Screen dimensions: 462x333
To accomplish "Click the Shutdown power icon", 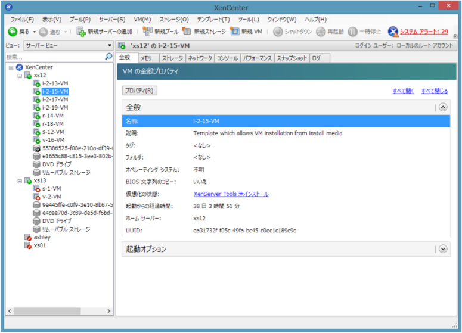I will (278, 32).
